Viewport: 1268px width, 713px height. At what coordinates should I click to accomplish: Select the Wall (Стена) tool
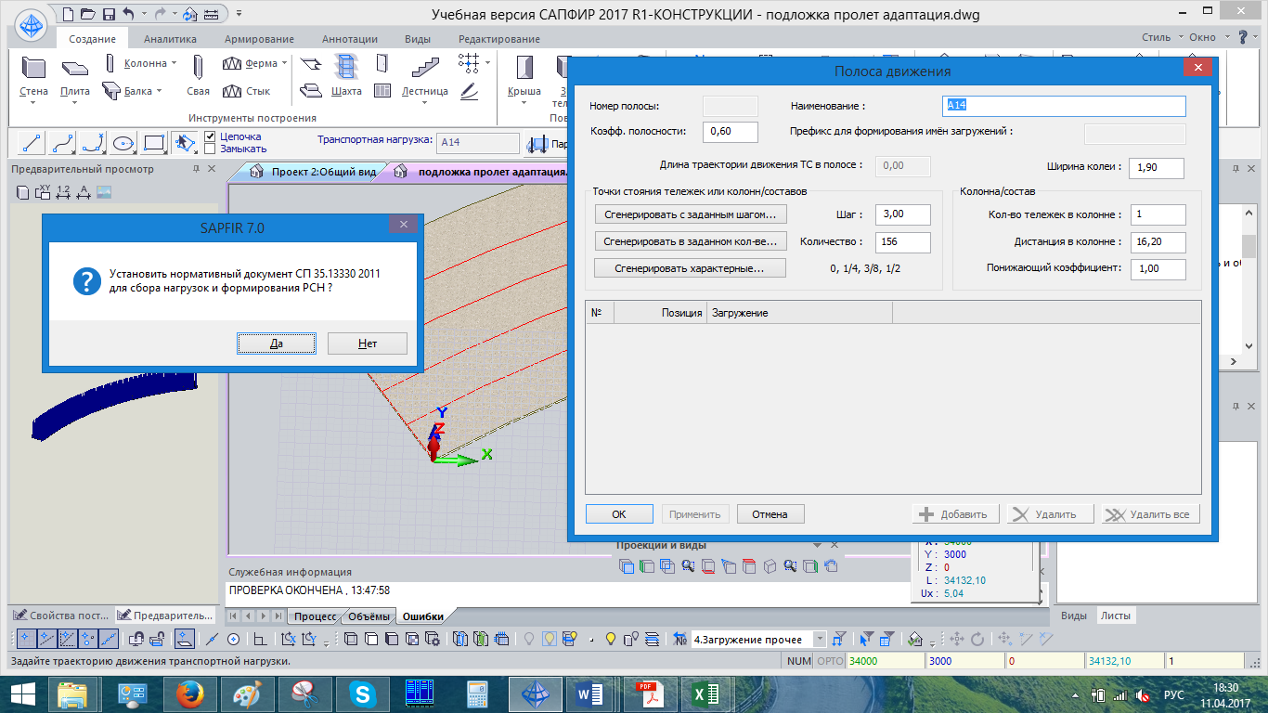point(33,74)
